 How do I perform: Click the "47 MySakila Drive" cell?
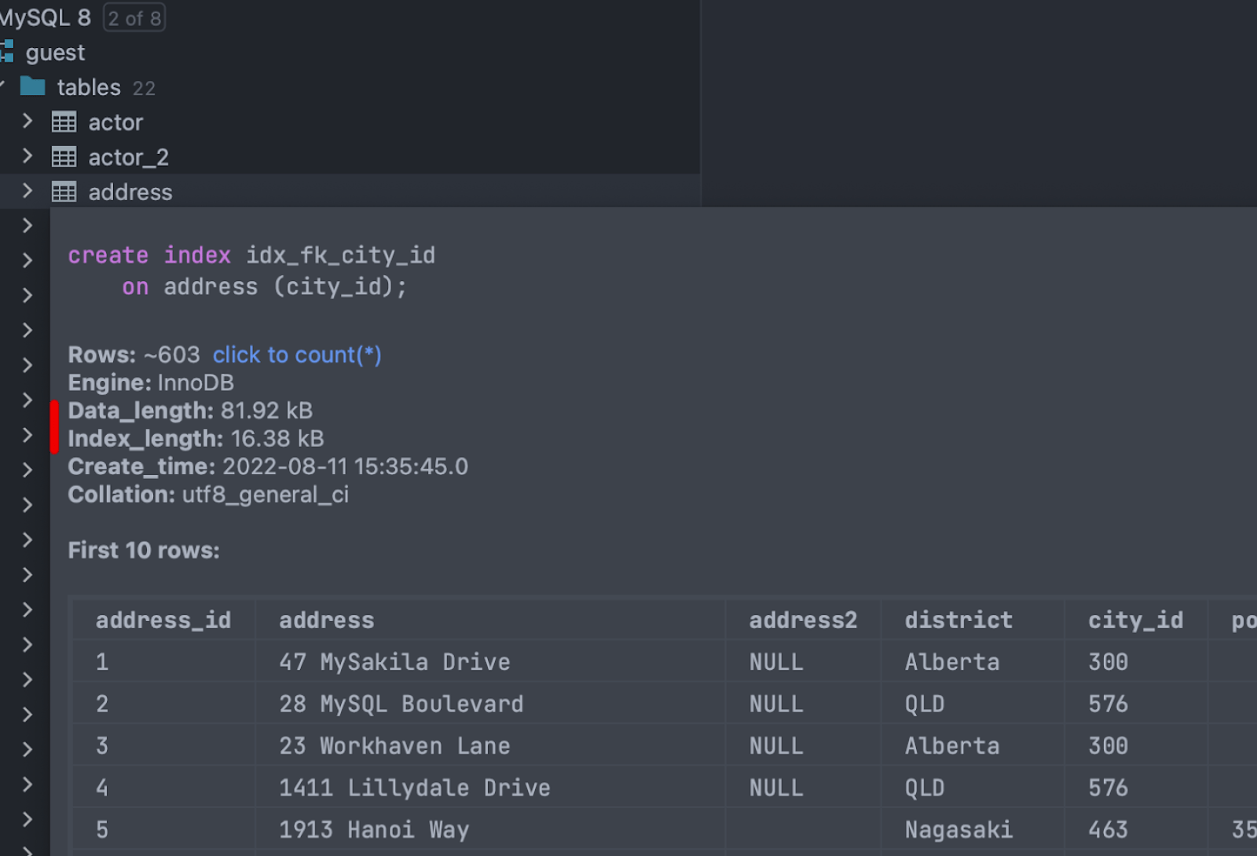coord(394,662)
